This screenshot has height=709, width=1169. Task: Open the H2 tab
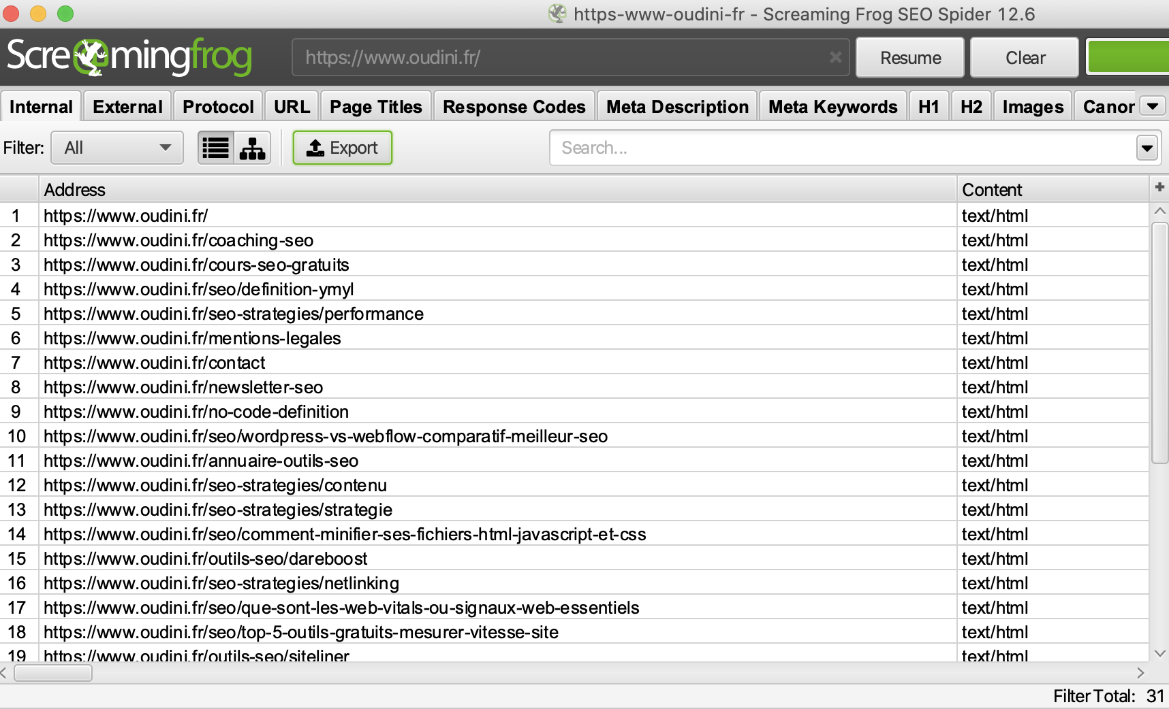(x=971, y=107)
